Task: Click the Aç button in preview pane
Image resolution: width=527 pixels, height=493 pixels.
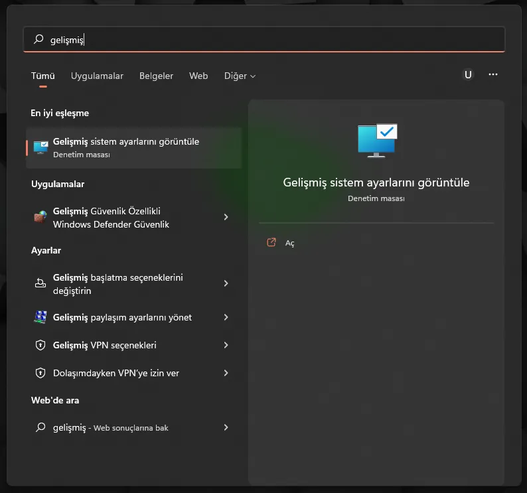Action: (289, 243)
